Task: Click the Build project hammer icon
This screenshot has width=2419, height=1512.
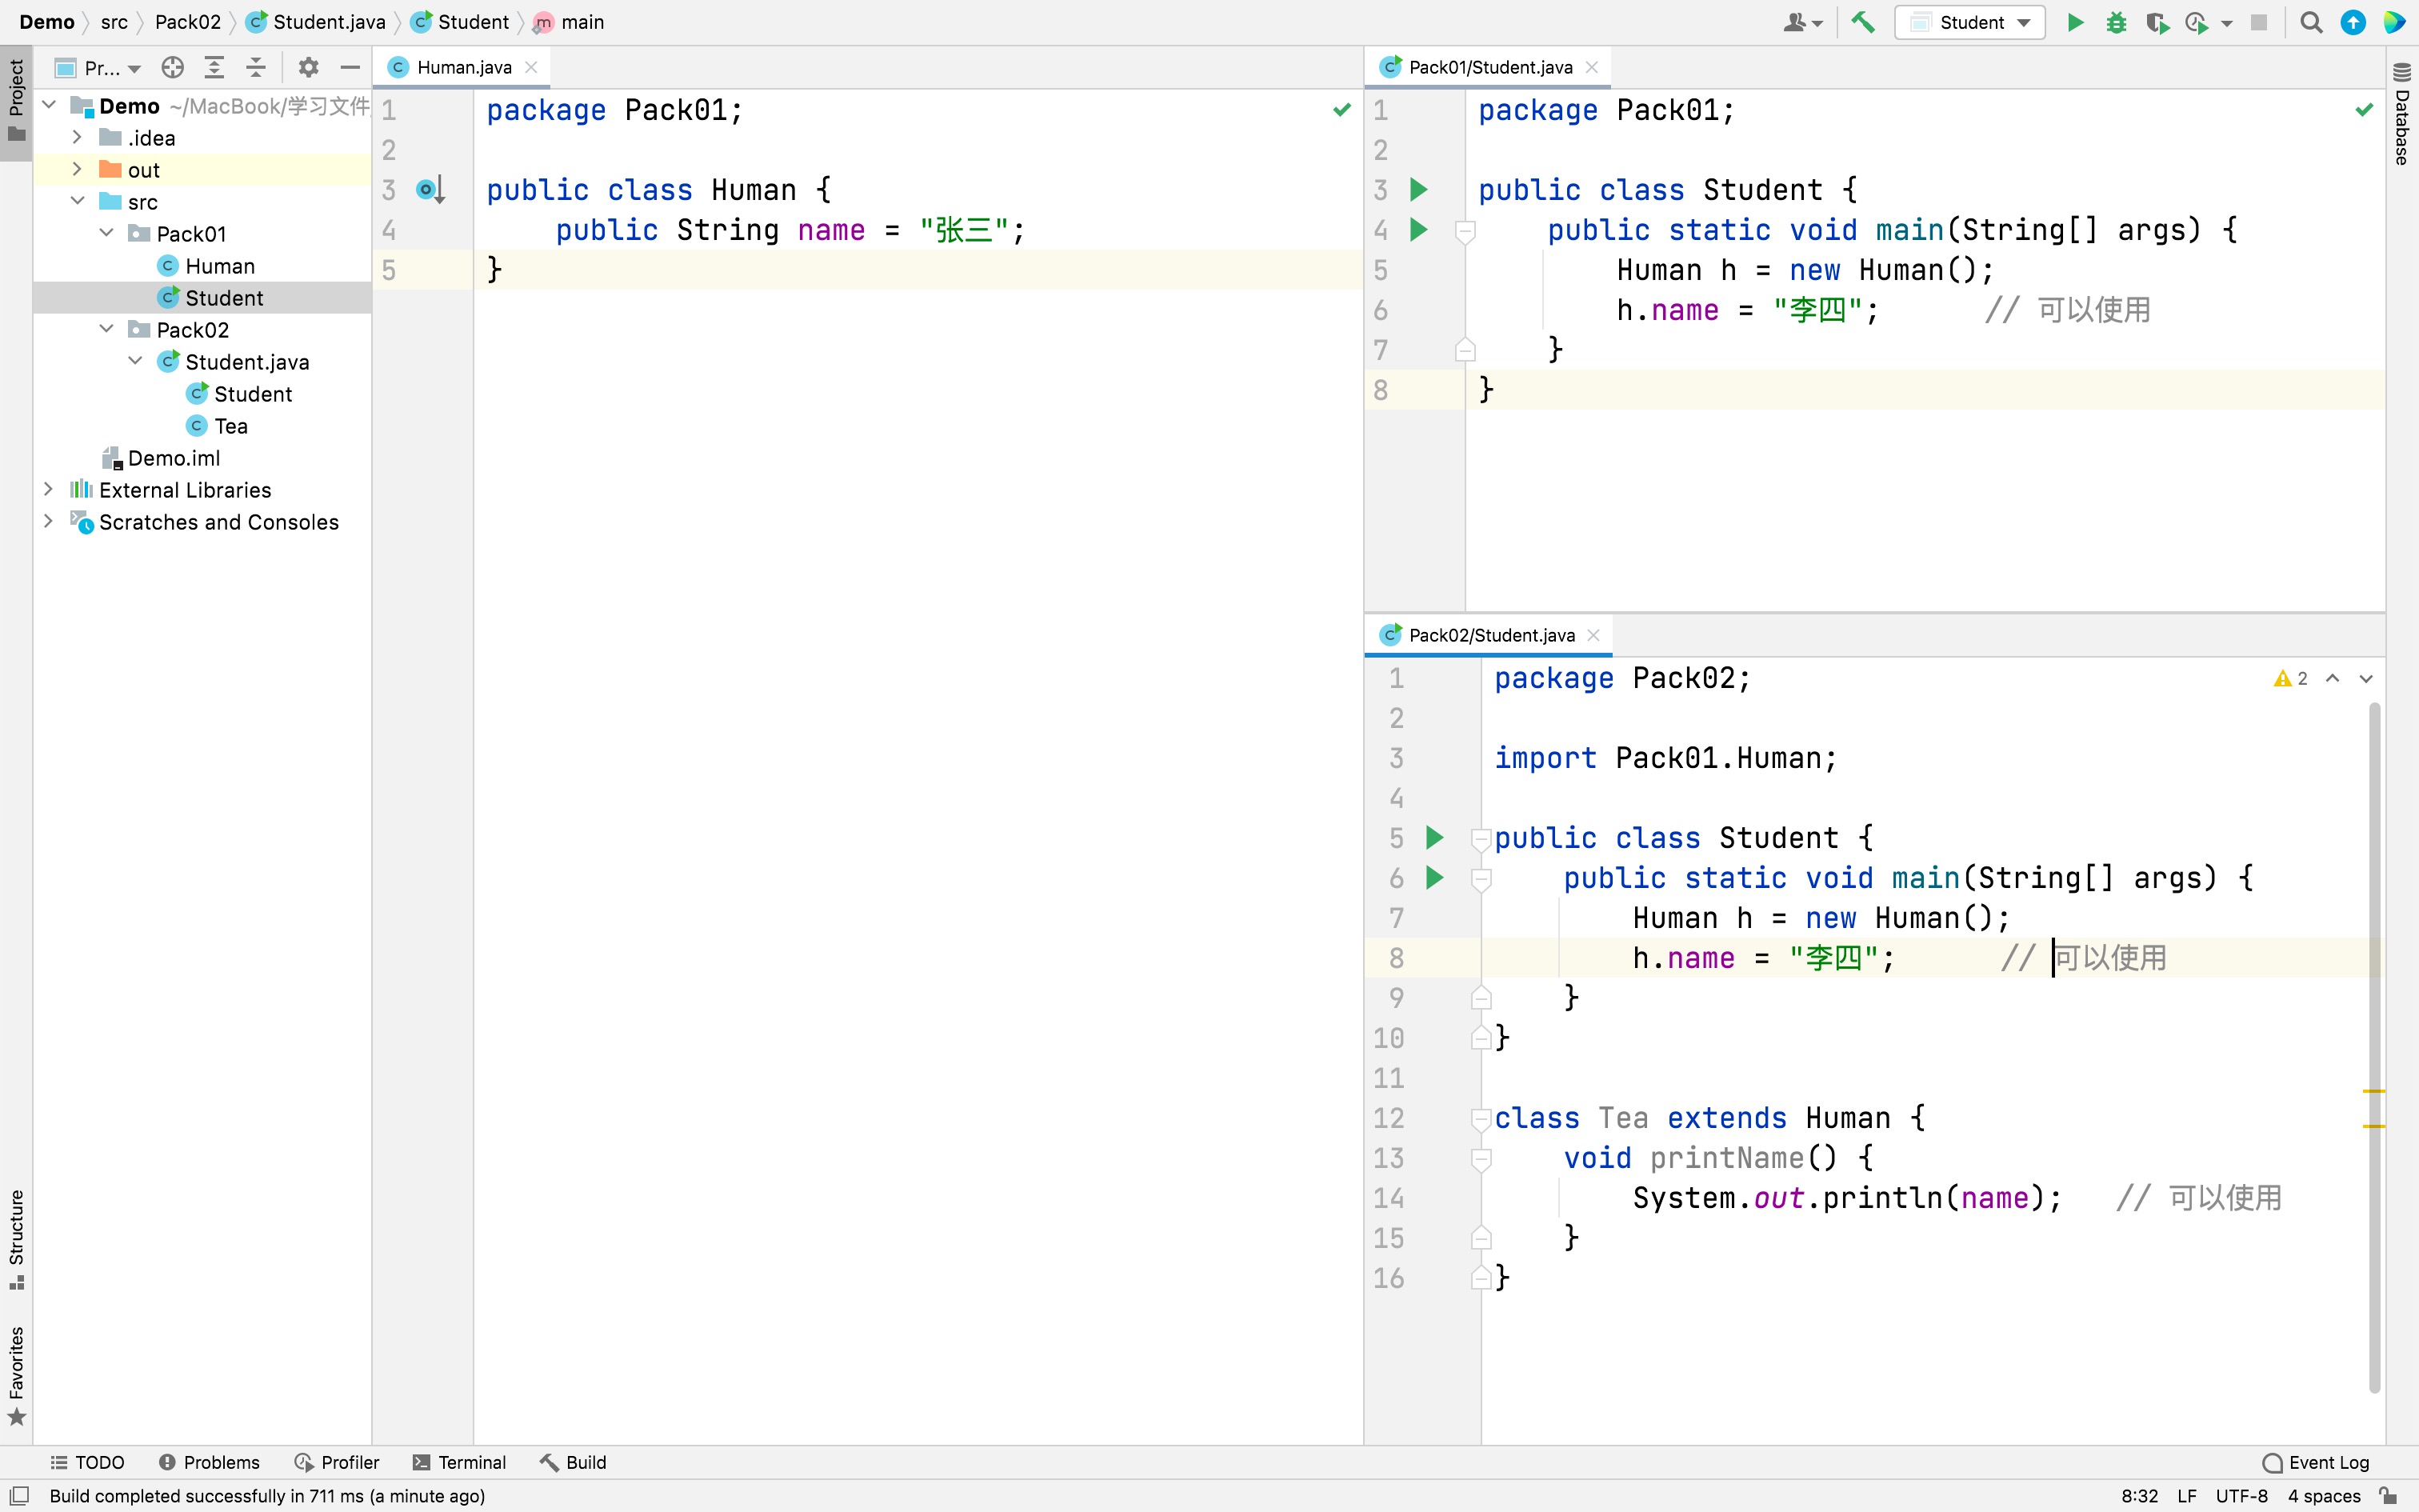Action: tap(1862, 22)
